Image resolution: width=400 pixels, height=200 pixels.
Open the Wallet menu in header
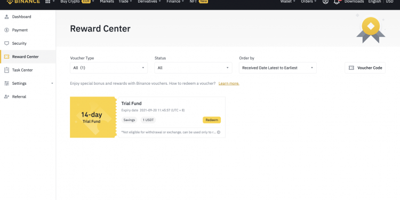[x=288, y=2]
